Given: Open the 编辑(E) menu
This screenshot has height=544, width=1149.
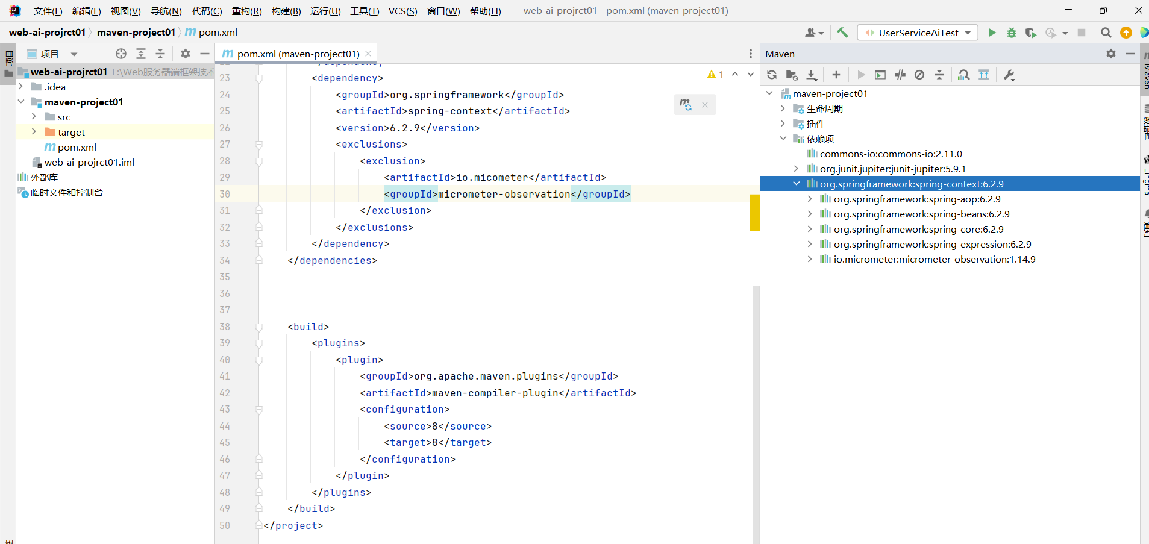Looking at the screenshot, I should pos(86,11).
